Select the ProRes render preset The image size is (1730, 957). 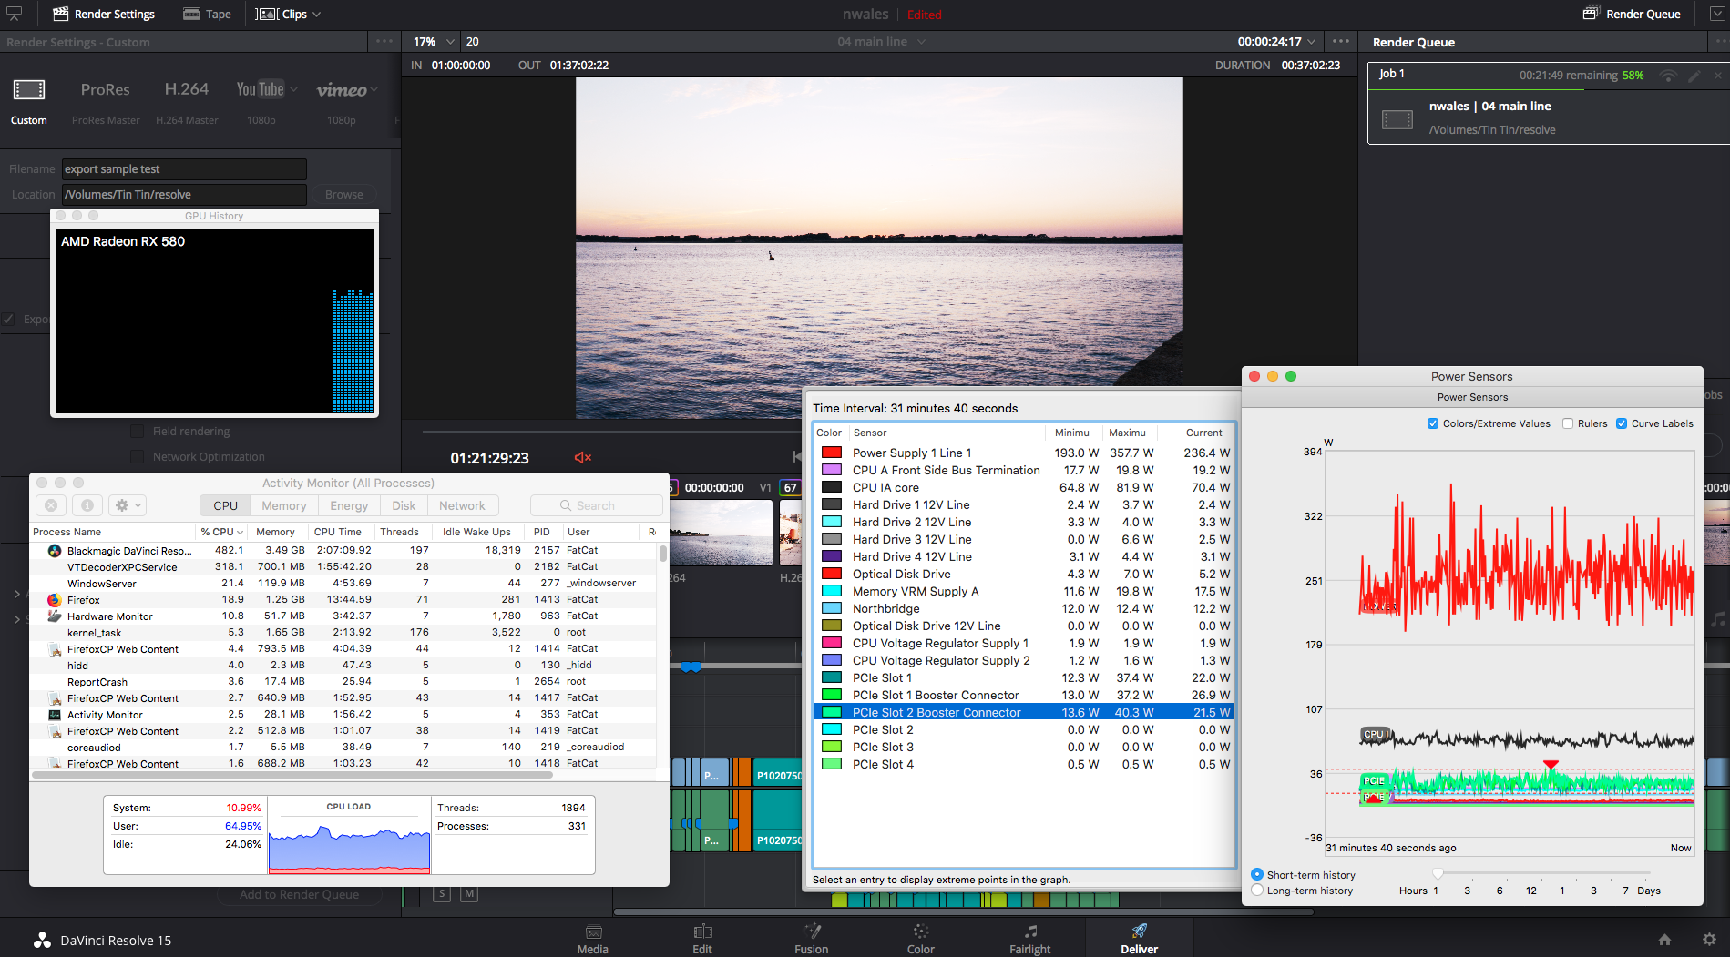point(106,89)
